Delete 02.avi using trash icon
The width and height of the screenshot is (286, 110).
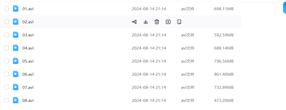click(157, 22)
